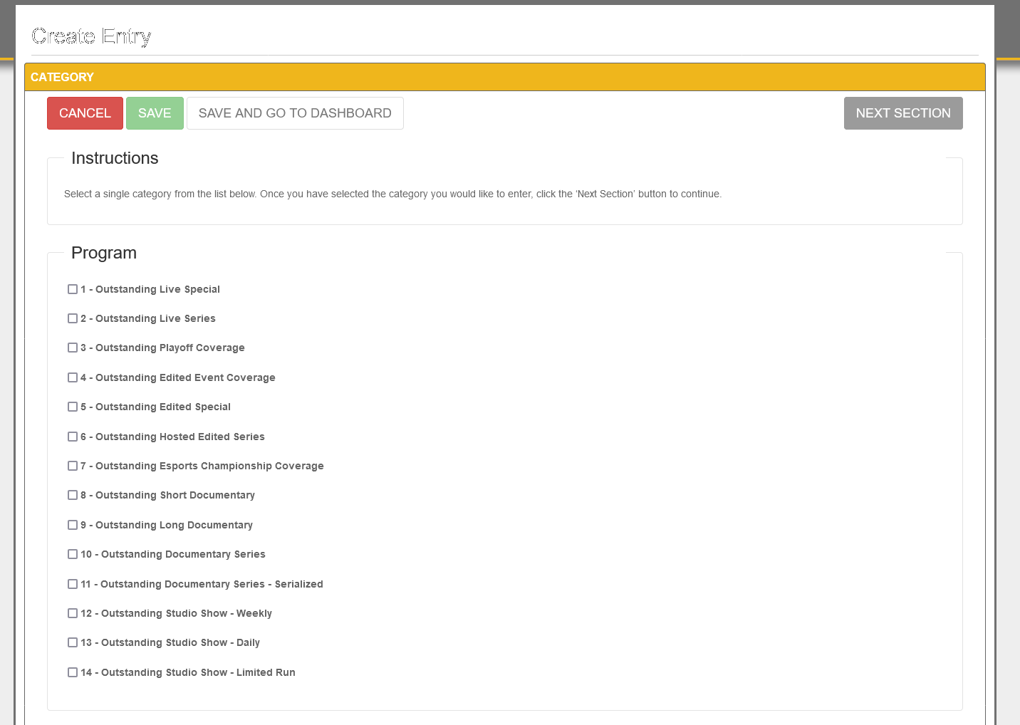Tick Outstanding Esports Championship Coverage
This screenshot has width=1020, height=725.
[73, 466]
